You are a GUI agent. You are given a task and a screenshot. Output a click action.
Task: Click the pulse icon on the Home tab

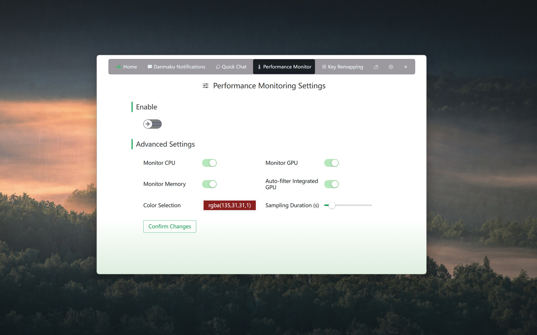coord(119,66)
